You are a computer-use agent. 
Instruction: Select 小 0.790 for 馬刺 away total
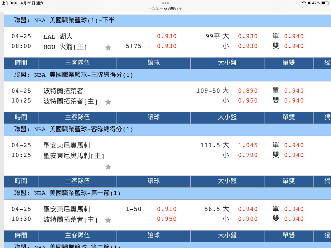(248, 155)
